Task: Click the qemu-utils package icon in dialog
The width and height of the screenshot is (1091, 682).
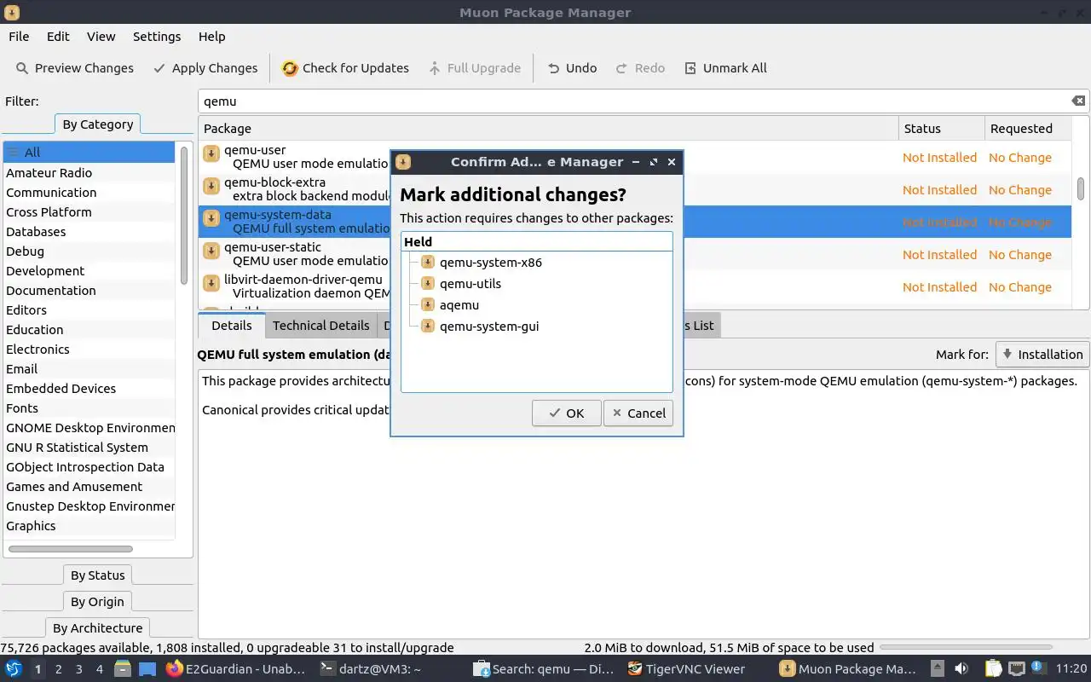Action: coord(428,283)
